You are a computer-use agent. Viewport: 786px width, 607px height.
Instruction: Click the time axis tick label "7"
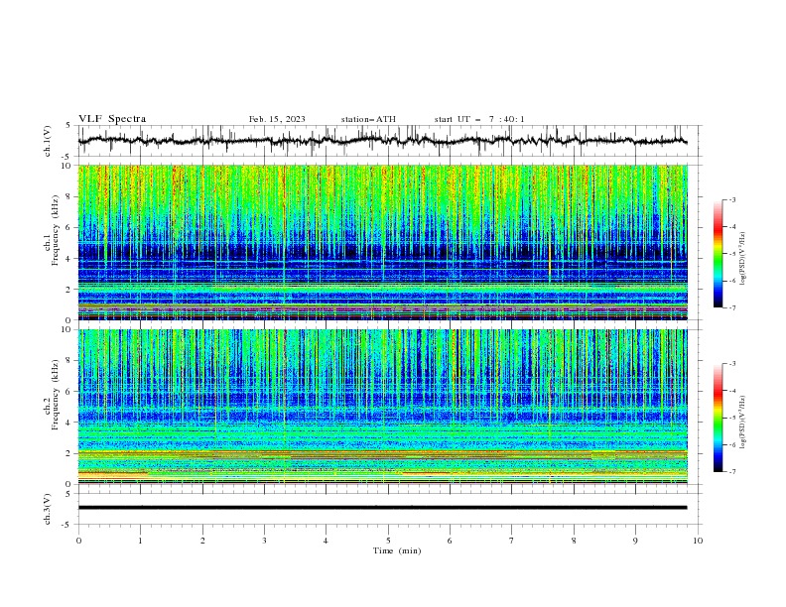pyautogui.click(x=512, y=541)
